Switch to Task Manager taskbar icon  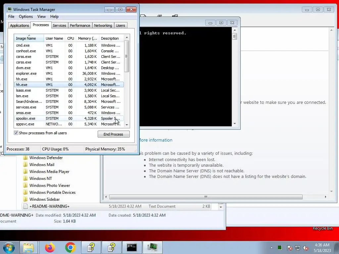pyautogui.click(x=152, y=247)
